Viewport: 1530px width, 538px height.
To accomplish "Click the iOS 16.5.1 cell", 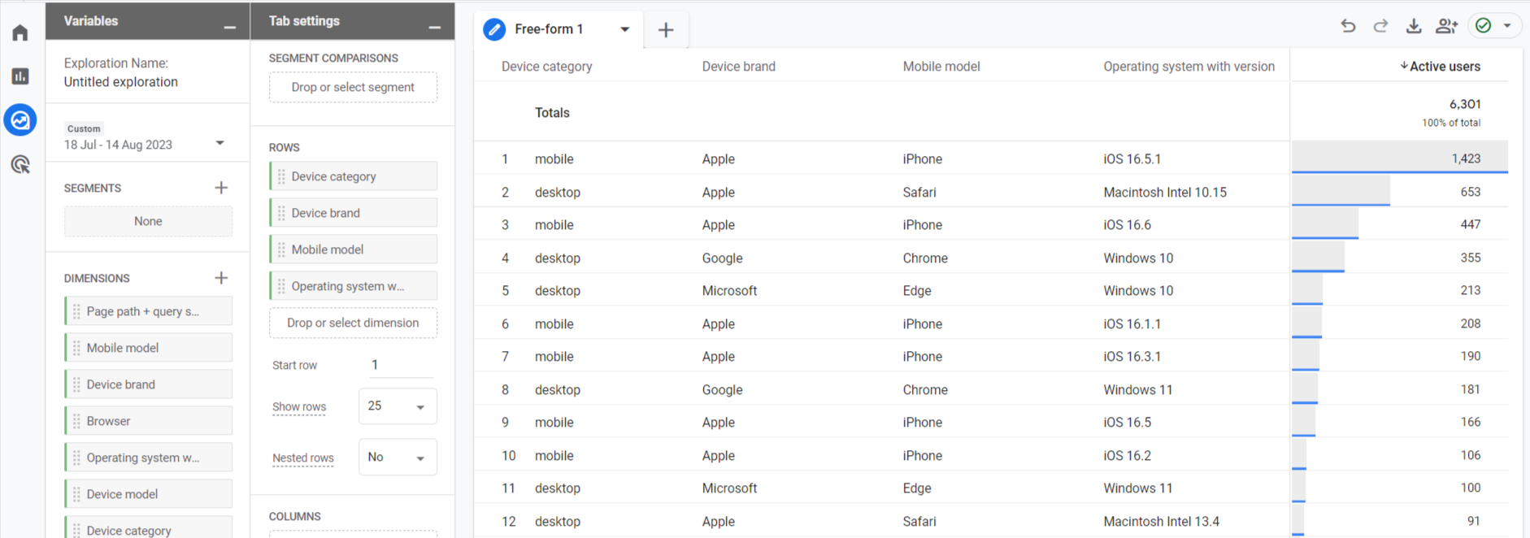I will pyautogui.click(x=1132, y=159).
